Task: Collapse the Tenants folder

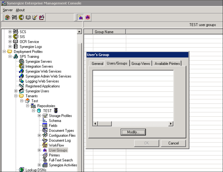Action: 16,96
